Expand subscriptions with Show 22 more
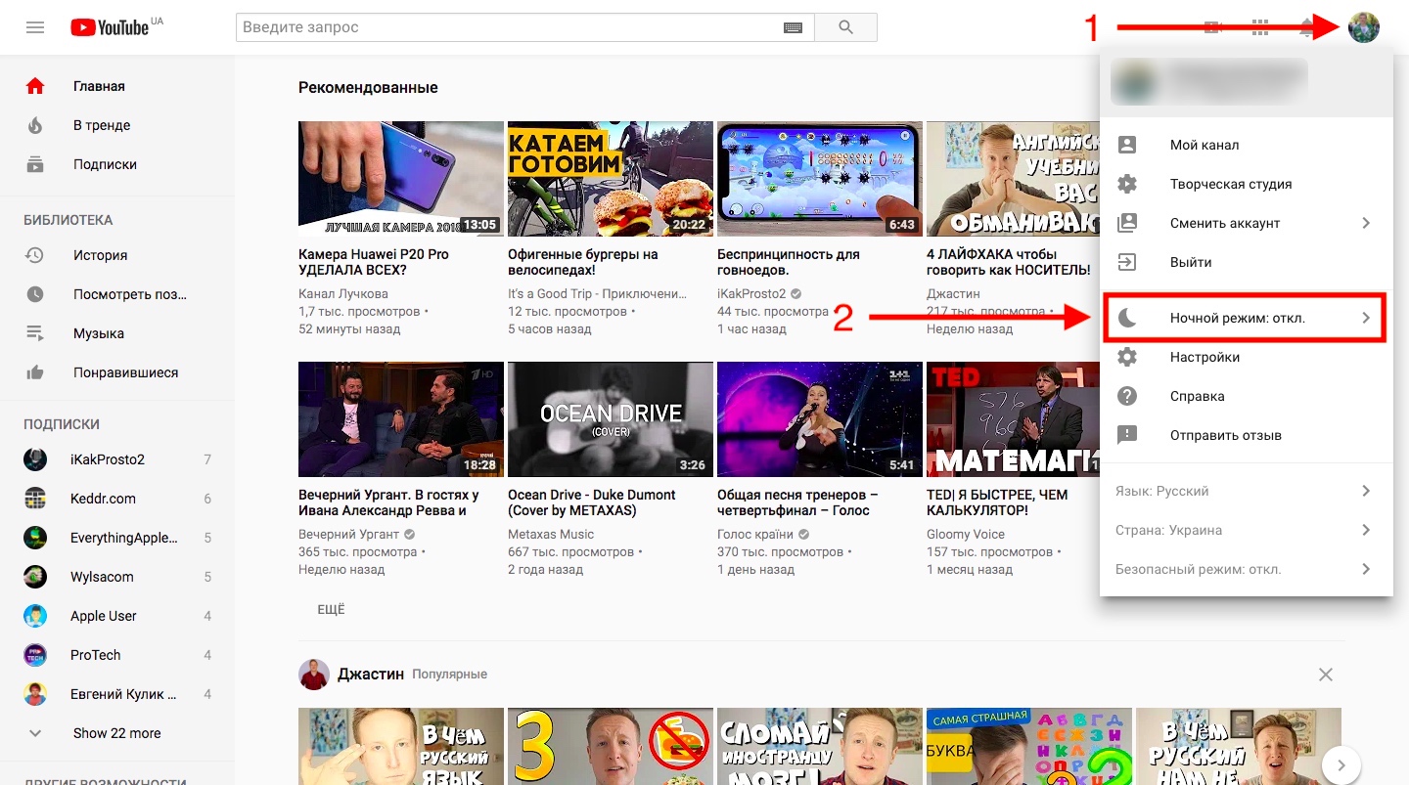The image size is (1409, 785). coord(117,733)
